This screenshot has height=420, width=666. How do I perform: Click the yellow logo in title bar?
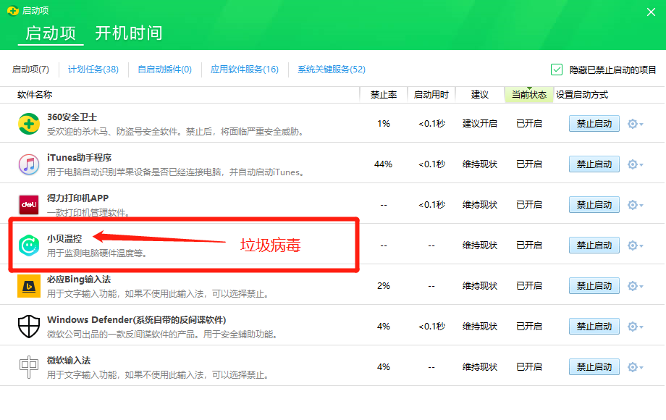click(12, 11)
